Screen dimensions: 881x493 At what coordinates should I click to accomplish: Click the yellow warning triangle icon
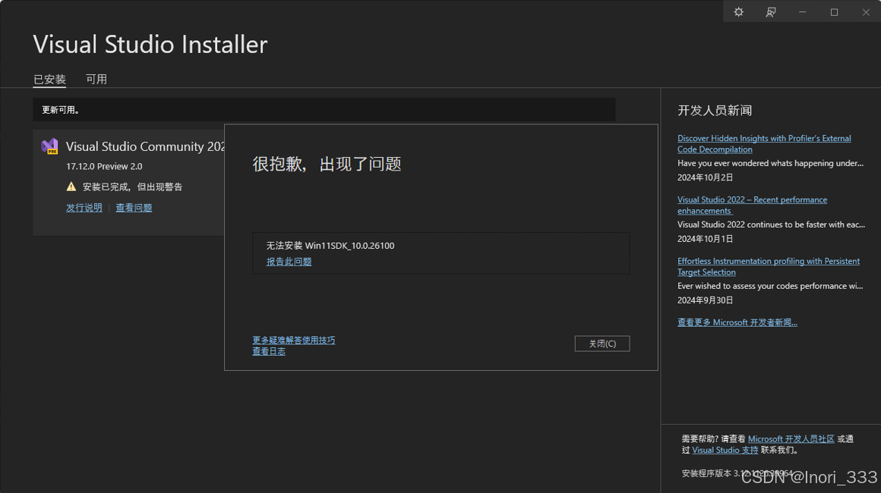pyautogui.click(x=71, y=187)
